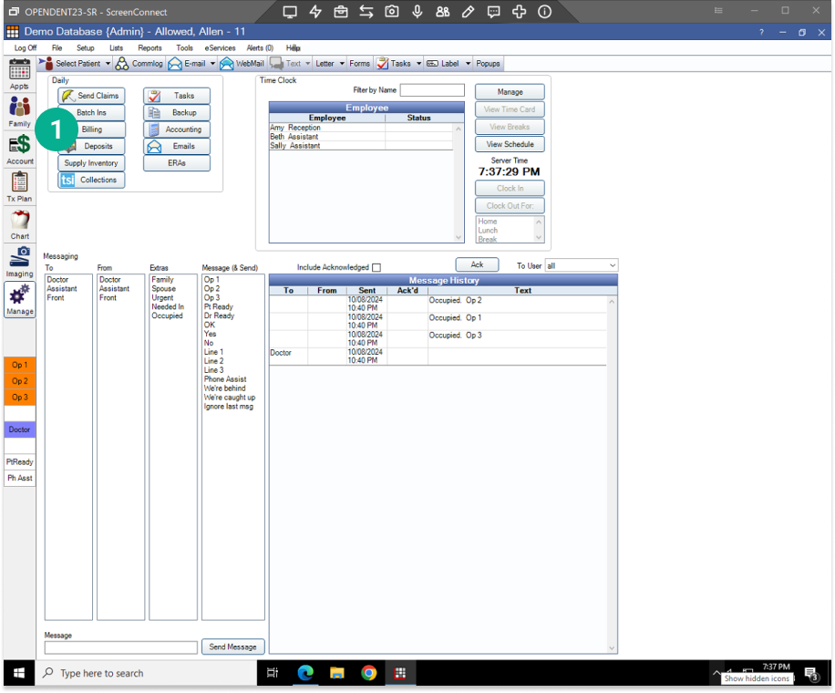This screenshot has width=835, height=693.
Task: Open the Select Patient dropdown arrow
Action: point(108,64)
